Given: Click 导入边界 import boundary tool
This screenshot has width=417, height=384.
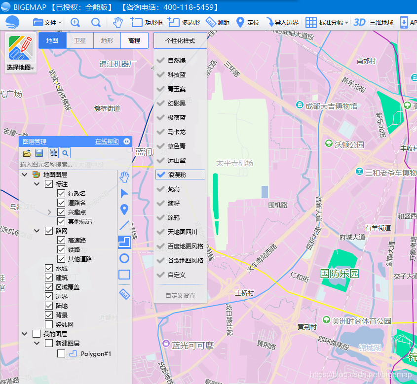Looking at the screenshot, I should pyautogui.click(x=282, y=23).
